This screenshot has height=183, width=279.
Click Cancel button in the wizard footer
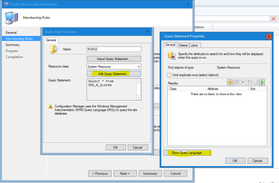click(175, 174)
